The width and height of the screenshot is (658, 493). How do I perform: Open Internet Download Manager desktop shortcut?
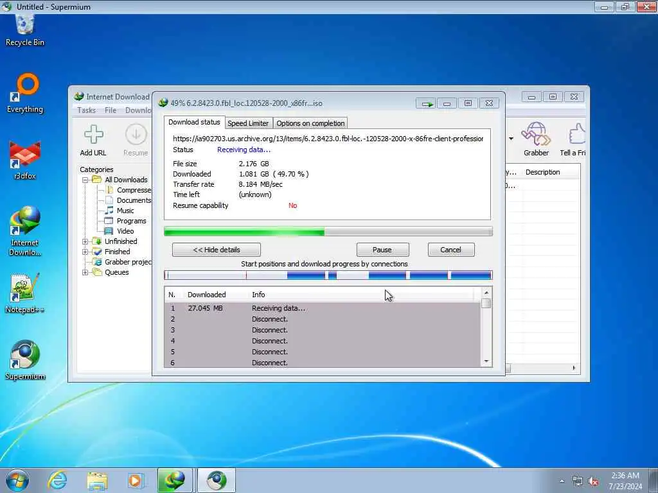(x=25, y=230)
